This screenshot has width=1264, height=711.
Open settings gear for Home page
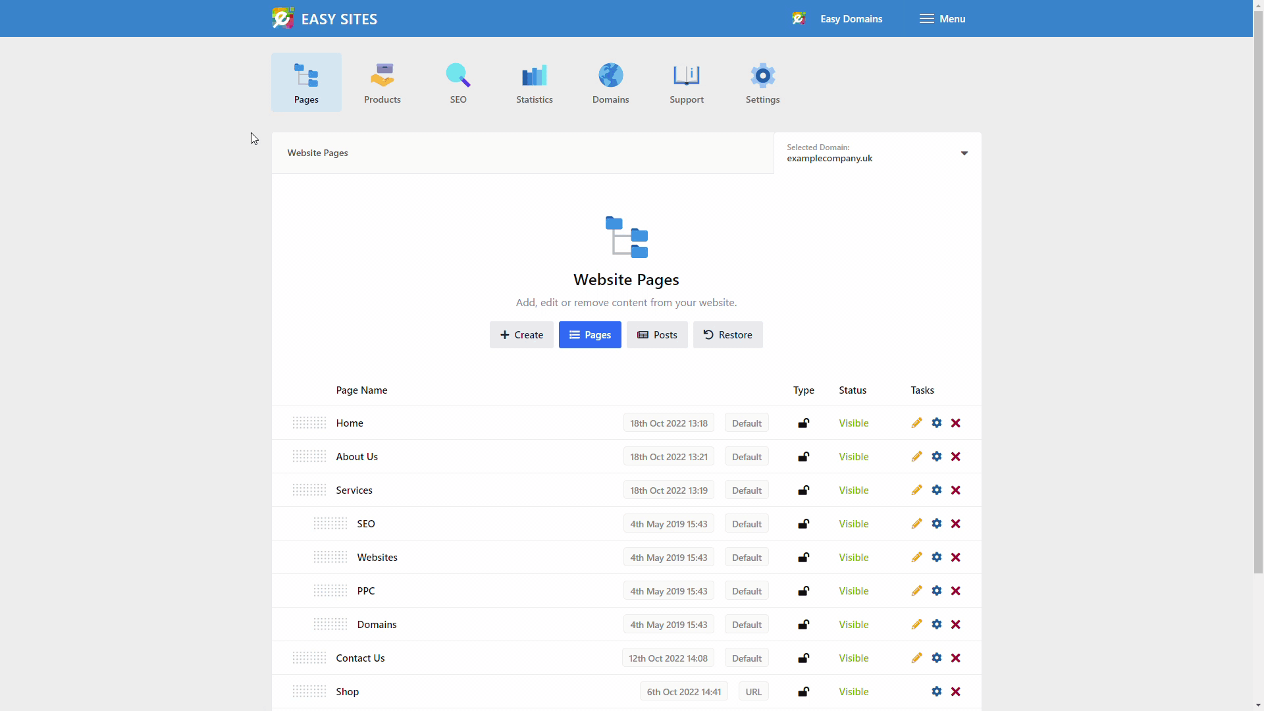tap(936, 423)
